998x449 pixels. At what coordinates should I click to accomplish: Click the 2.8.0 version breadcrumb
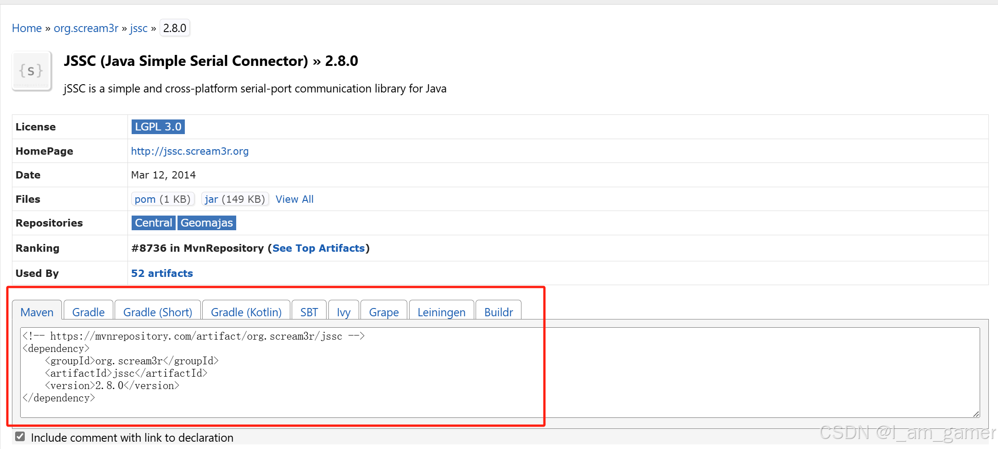click(x=175, y=28)
